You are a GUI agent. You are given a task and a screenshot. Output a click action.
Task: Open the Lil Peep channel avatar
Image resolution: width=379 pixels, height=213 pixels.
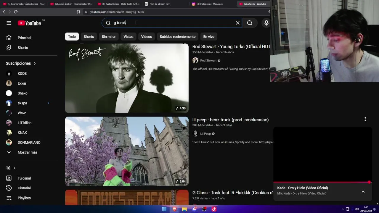tap(195, 133)
